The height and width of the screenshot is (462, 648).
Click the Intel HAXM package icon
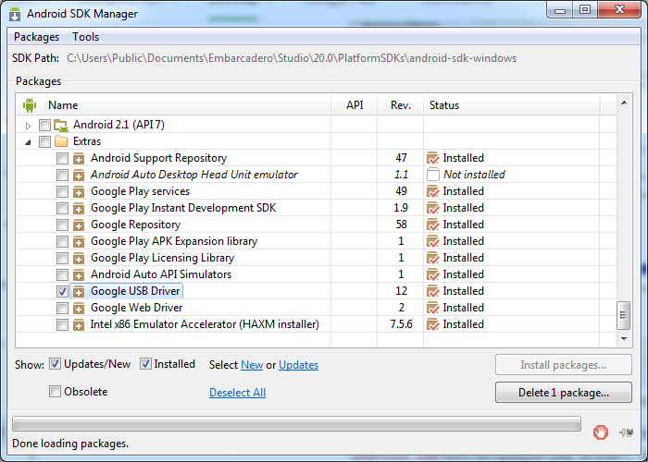[79, 324]
